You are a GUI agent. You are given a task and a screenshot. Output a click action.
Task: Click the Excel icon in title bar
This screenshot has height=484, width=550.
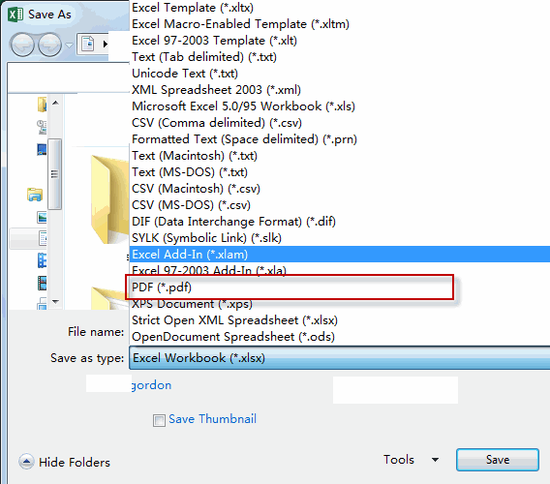click(15, 15)
